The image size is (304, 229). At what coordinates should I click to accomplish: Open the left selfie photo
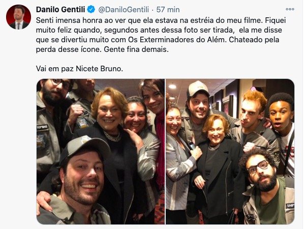click(x=101, y=152)
